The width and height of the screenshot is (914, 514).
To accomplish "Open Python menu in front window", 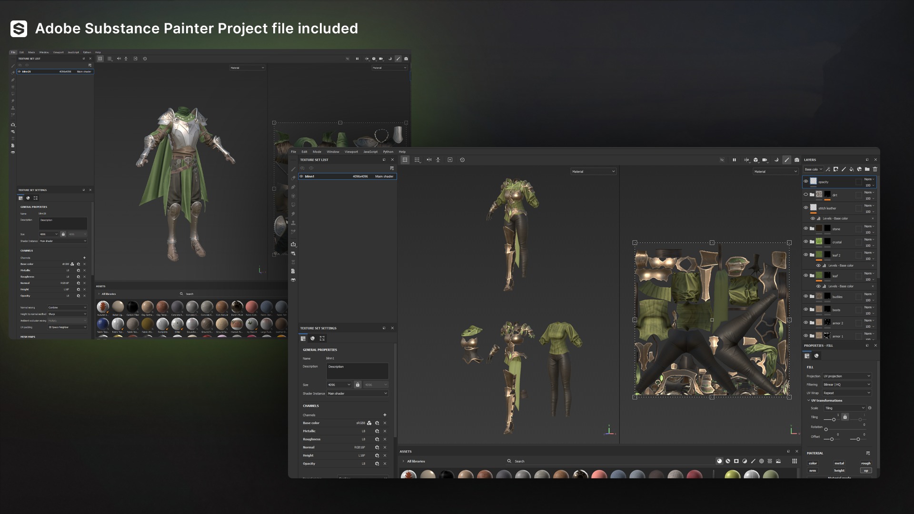I will pos(388,152).
